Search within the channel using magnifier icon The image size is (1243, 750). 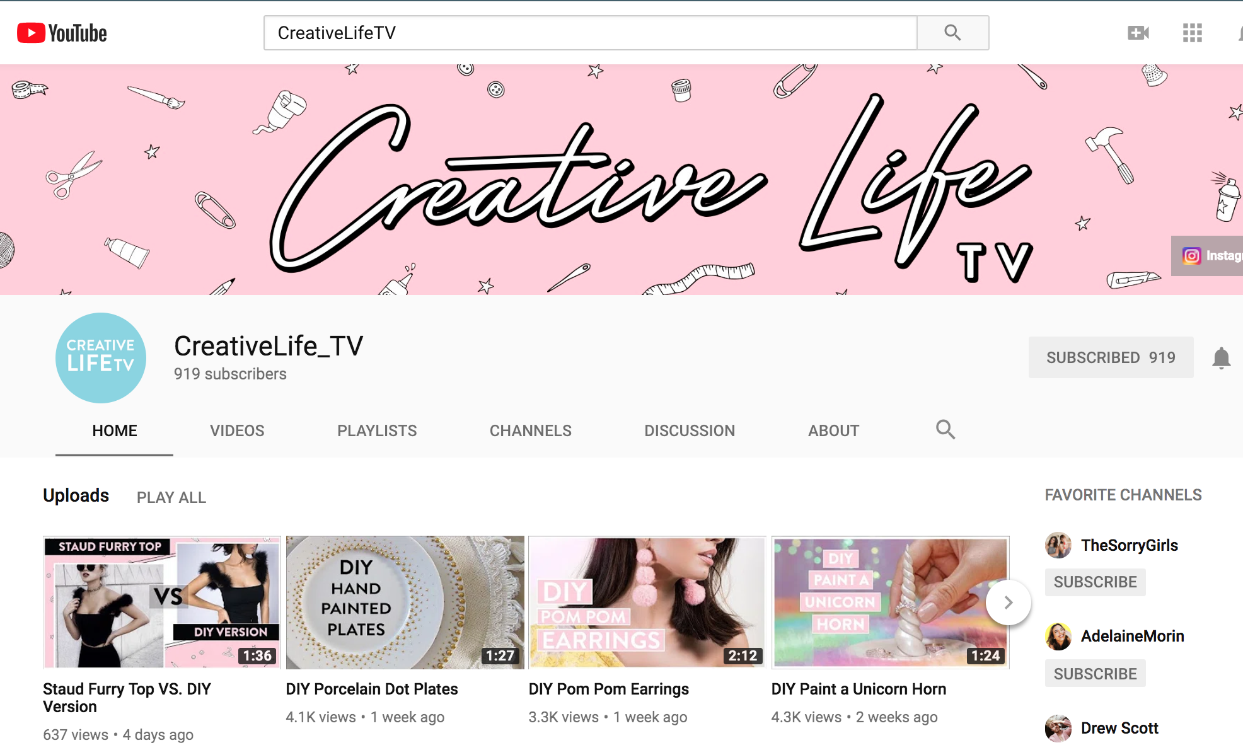pos(945,430)
